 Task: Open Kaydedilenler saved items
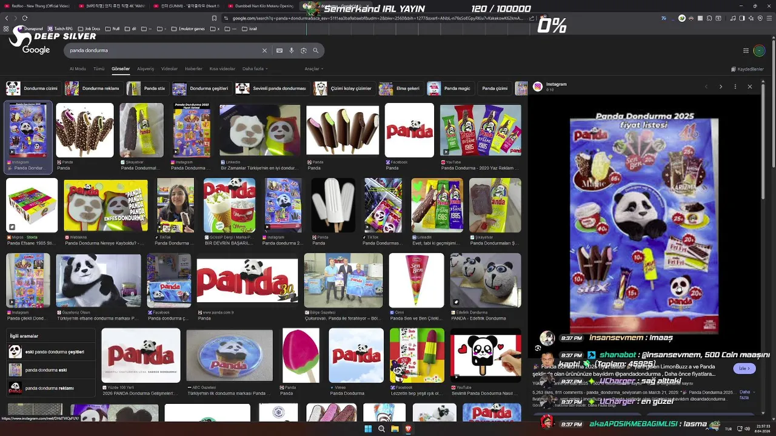point(748,69)
